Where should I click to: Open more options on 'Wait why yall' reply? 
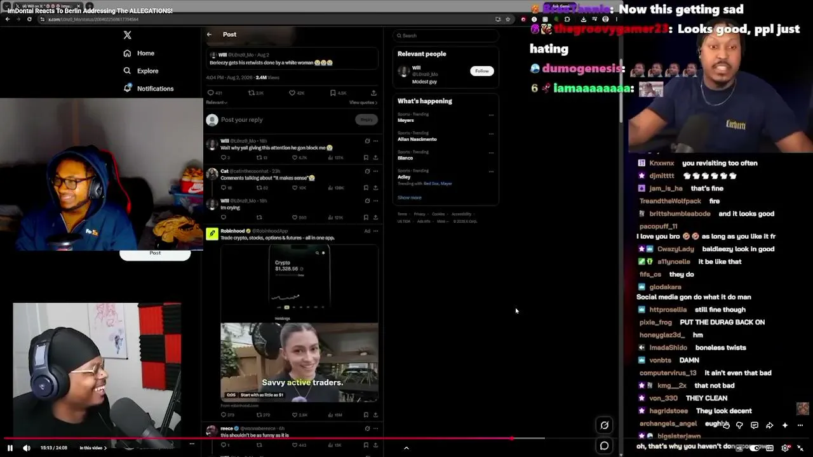[x=375, y=141]
